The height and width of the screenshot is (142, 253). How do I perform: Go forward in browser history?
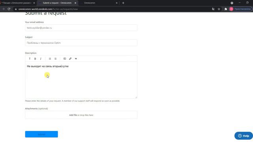(x=3, y=9)
